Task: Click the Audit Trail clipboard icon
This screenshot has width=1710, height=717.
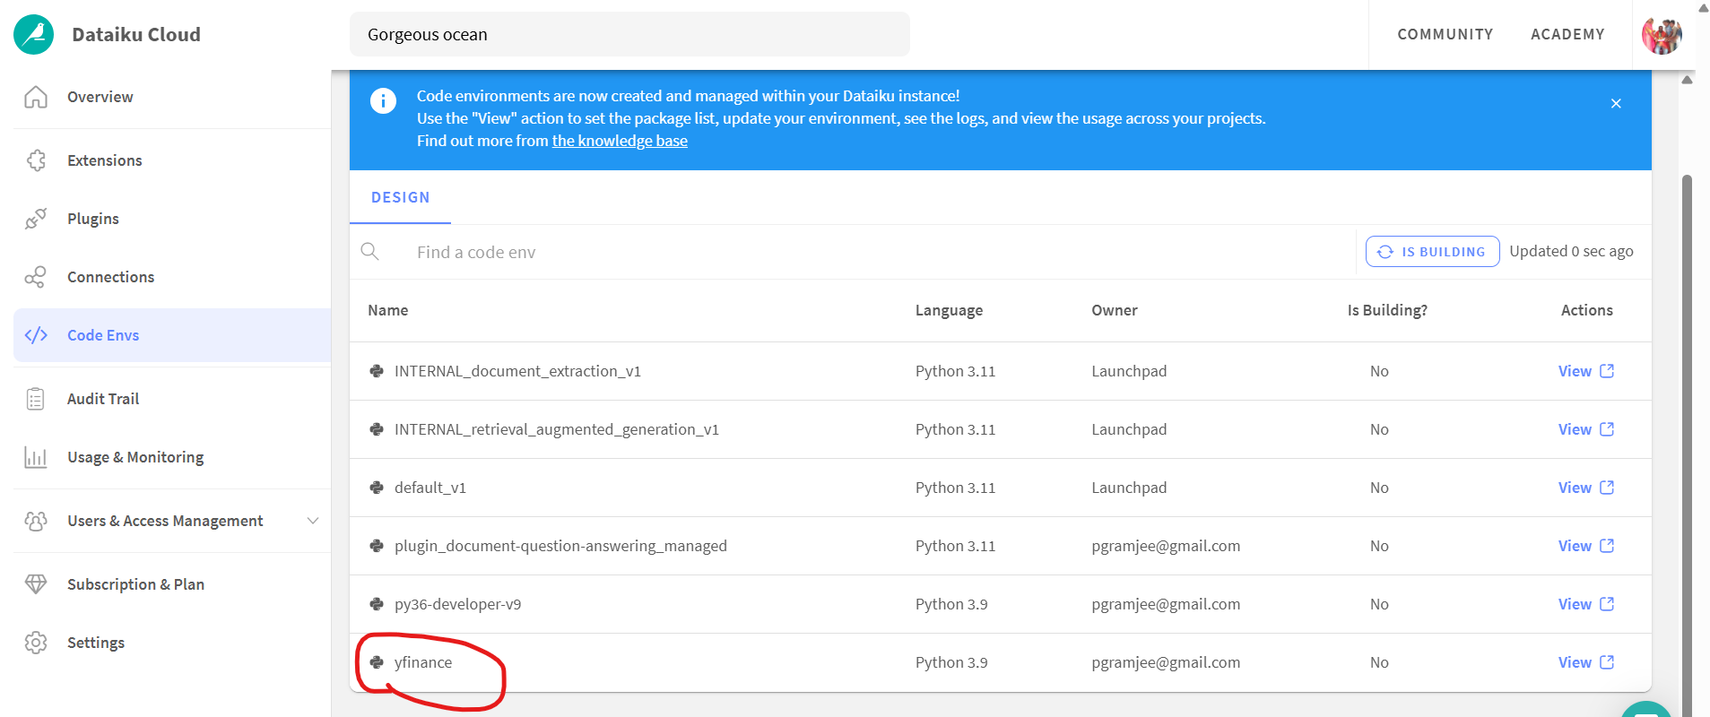Action: [x=36, y=399]
